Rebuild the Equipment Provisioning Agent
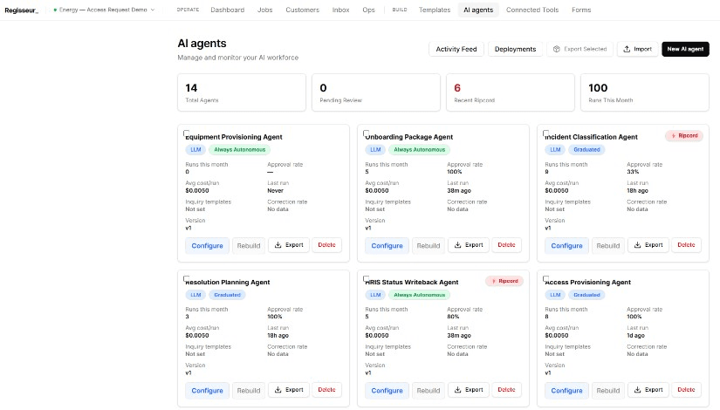 (249, 246)
